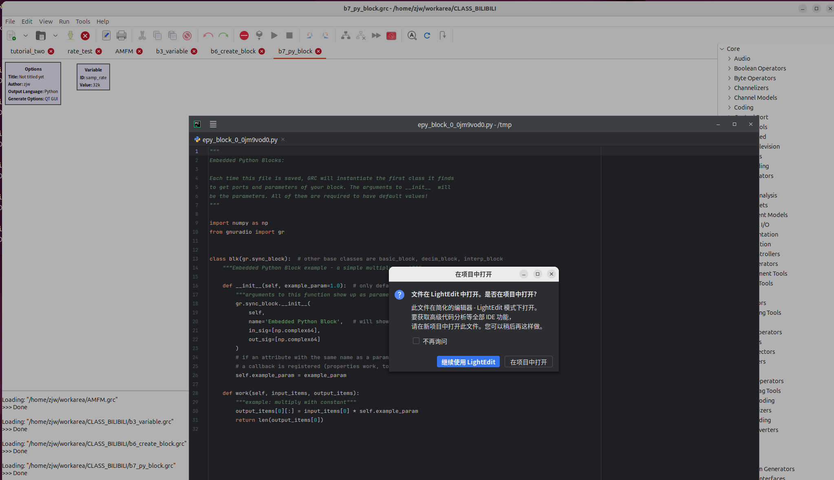Click the undo arrow icon
Image resolution: width=834 pixels, height=480 pixels.
click(208, 36)
